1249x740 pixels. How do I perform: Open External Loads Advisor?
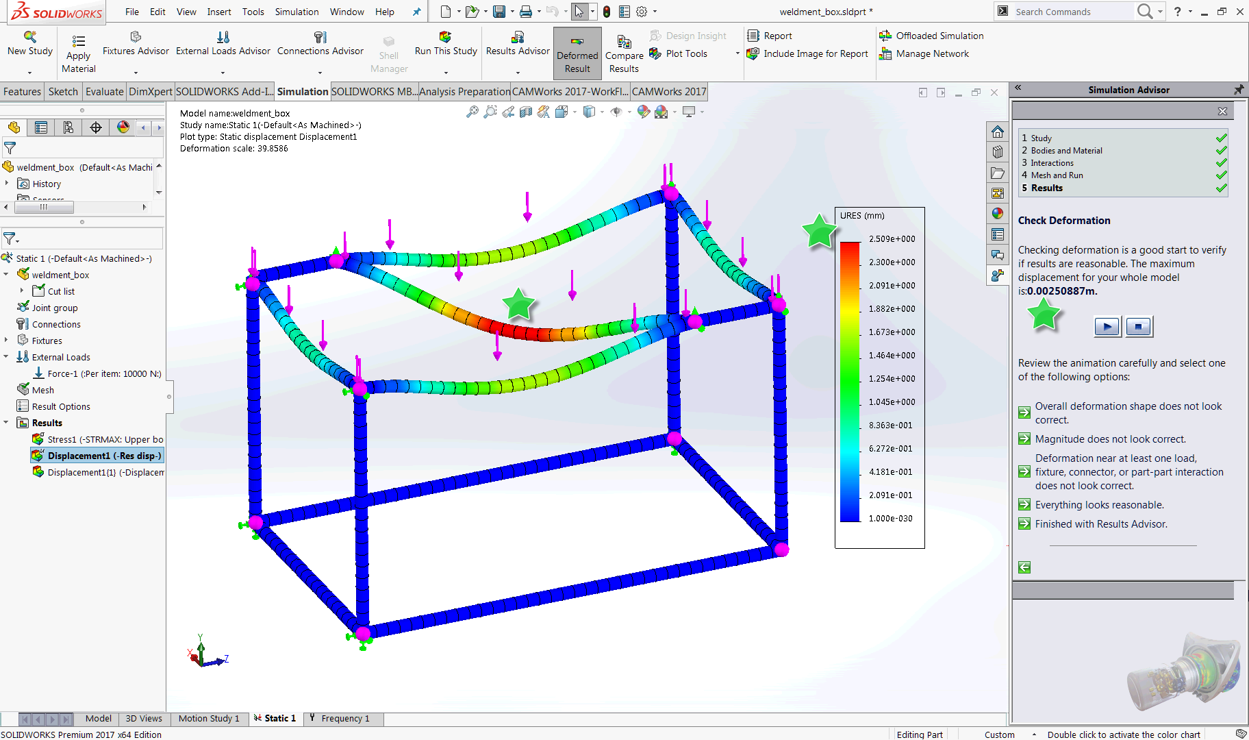(223, 42)
